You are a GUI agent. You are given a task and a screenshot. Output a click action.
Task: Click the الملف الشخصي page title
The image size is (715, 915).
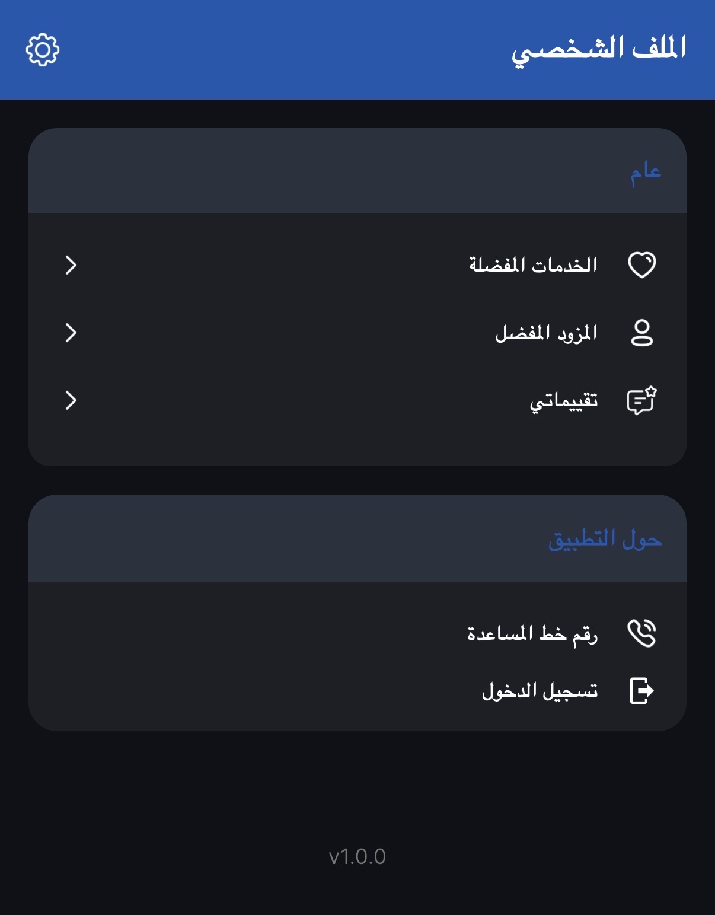pos(599,50)
